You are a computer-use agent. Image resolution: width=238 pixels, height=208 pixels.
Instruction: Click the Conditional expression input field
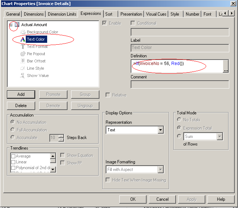(x=180, y=32)
